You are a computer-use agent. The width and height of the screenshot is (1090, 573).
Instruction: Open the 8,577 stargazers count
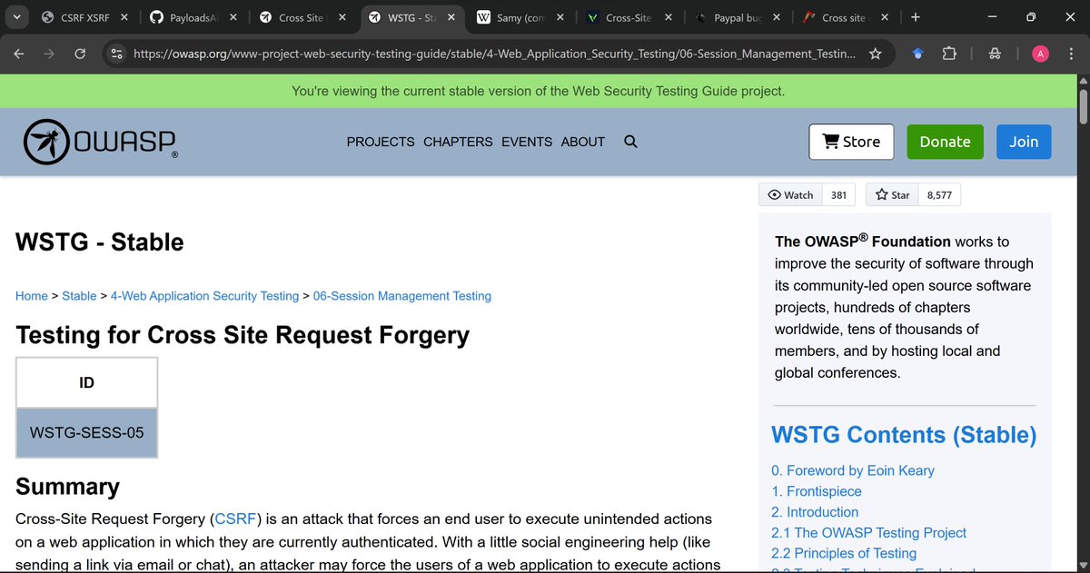coord(939,194)
